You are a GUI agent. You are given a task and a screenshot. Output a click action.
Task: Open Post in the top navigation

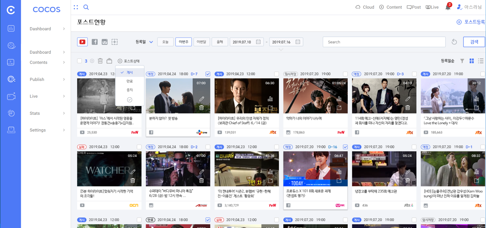point(414,7)
